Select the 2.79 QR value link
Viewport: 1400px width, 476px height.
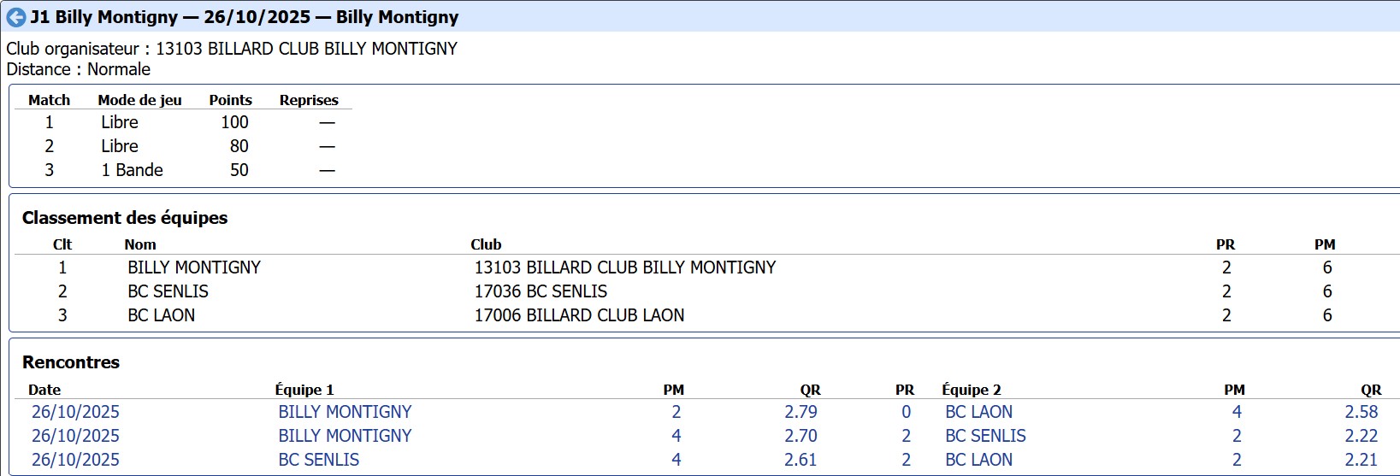coord(800,412)
